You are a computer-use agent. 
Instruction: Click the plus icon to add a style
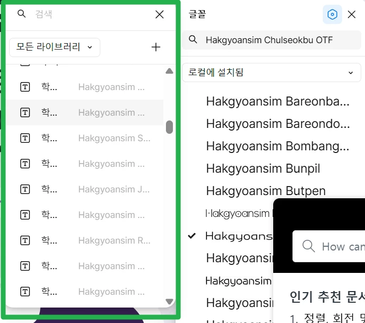click(x=156, y=47)
